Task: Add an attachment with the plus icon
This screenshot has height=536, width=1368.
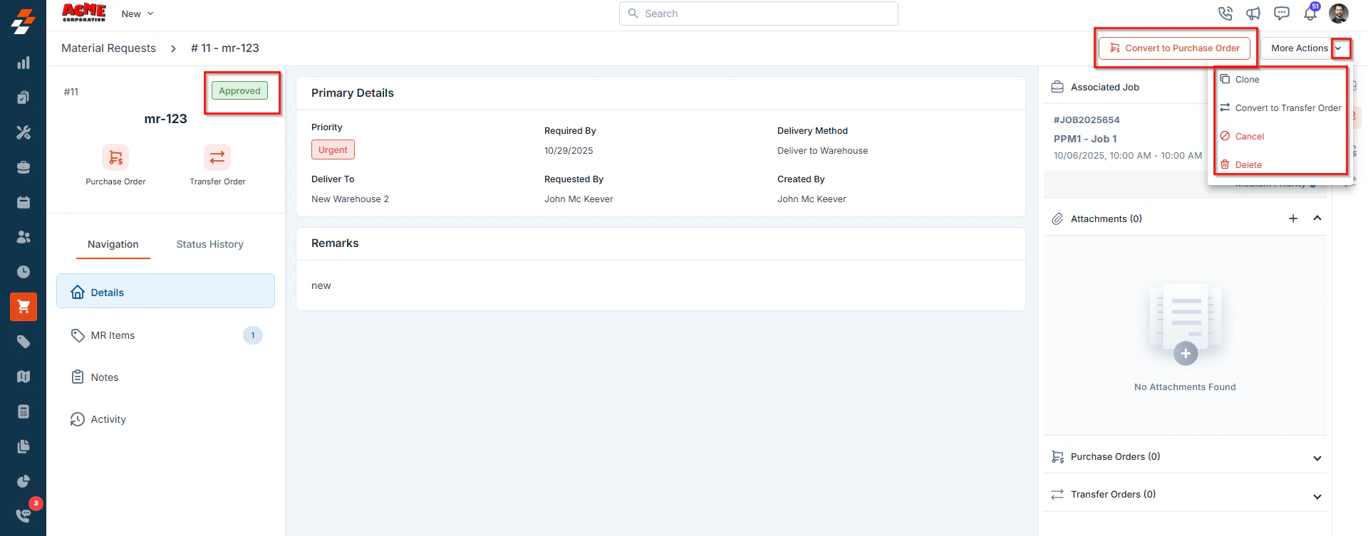Action: [x=1293, y=219]
